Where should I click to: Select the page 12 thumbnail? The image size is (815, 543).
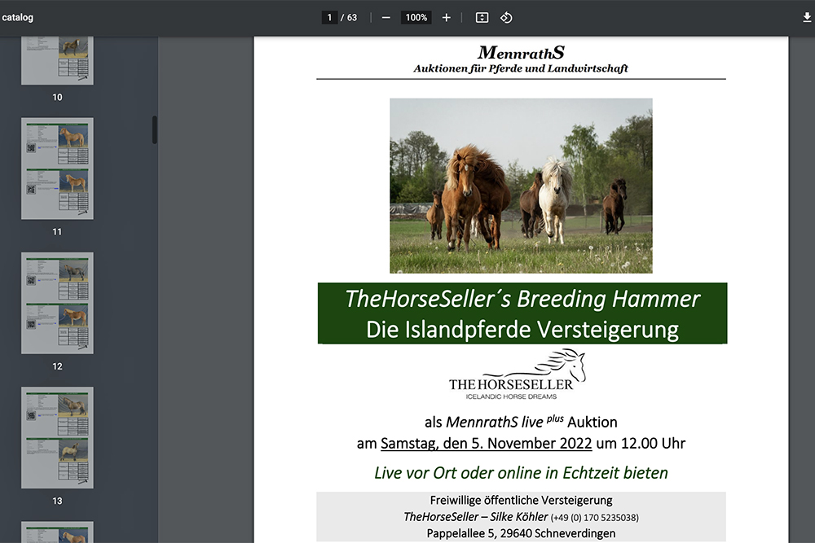(57, 303)
